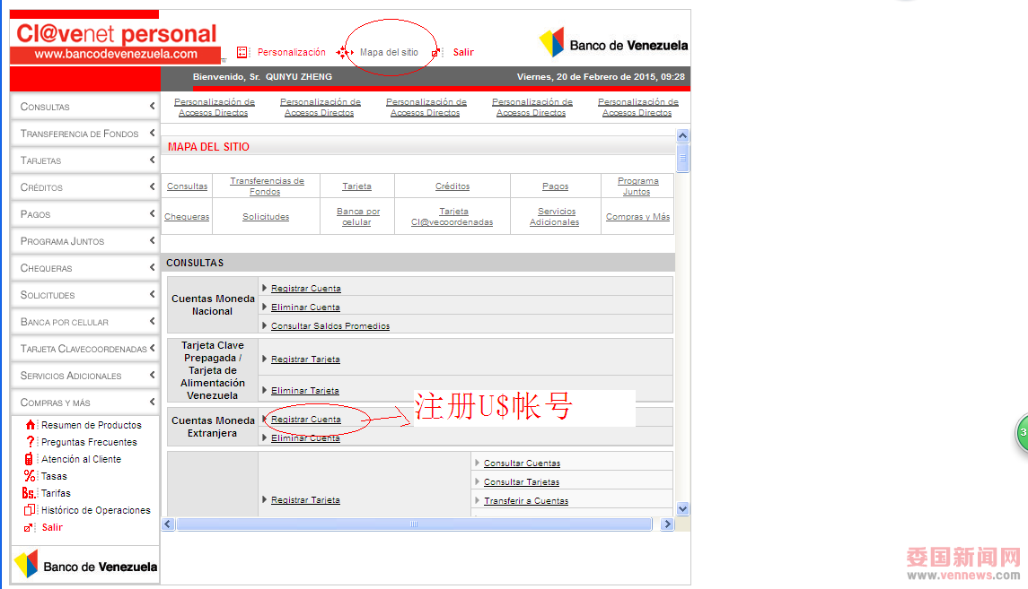The width and height of the screenshot is (1028, 589).
Task: Click the Personalización icon in header
Action: pos(242,52)
